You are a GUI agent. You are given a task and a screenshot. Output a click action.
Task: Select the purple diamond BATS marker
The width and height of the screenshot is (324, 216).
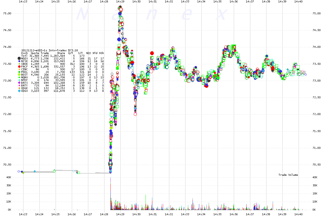[x=19, y=83]
